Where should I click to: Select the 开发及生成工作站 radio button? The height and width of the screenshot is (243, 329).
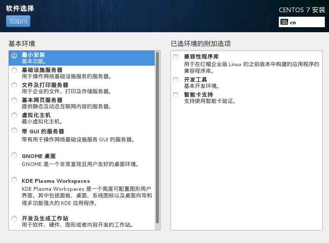coord(14,219)
